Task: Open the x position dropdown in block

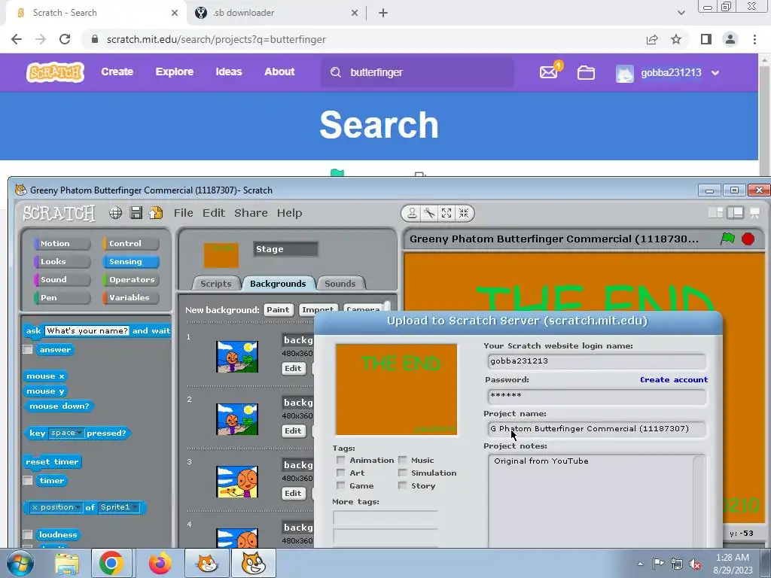Action: point(56,507)
